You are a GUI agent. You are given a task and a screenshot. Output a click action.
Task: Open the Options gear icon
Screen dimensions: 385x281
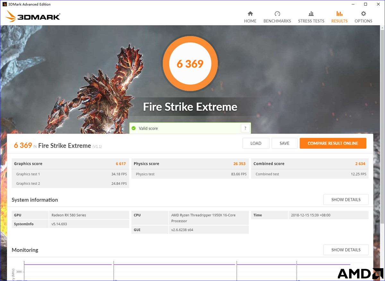coord(364,13)
